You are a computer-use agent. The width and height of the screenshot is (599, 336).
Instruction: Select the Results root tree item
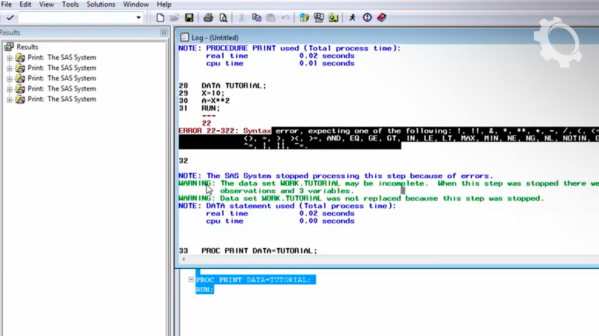coord(27,47)
